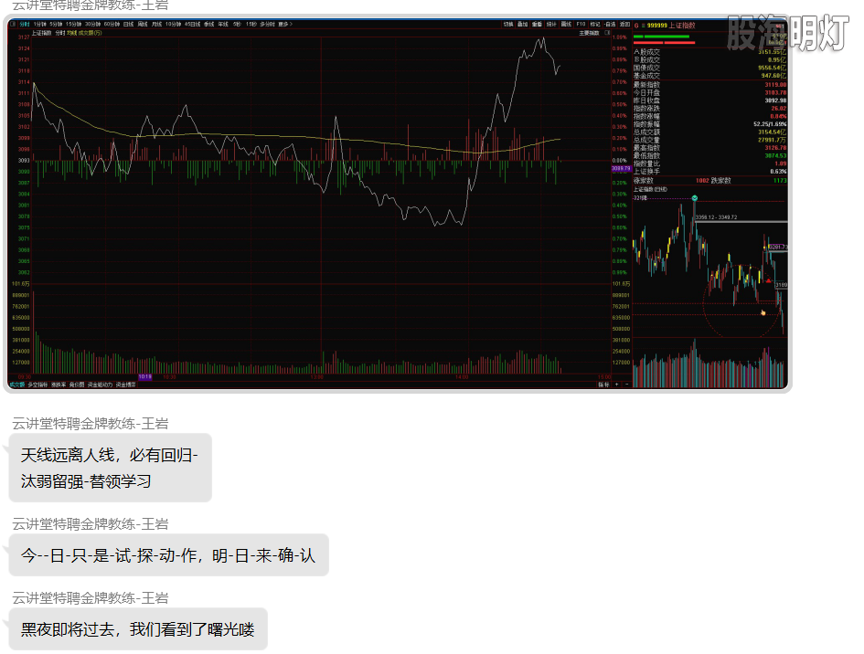Click the cyan marker atop the daily chart
Image resolution: width=864 pixels, height=654 pixels.
pos(695,197)
